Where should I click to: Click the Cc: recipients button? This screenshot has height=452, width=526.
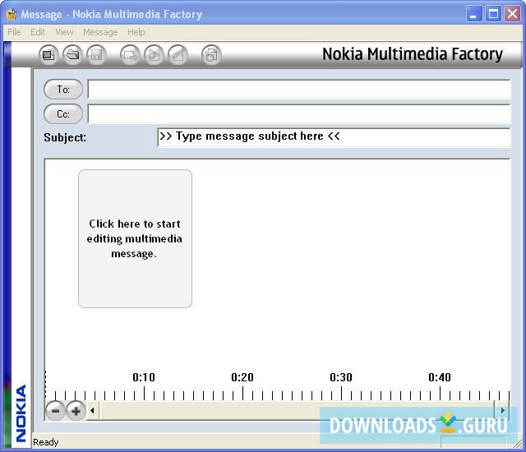pos(63,114)
